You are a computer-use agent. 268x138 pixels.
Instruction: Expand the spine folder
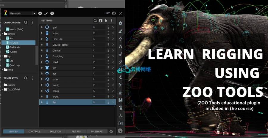click(3, 69)
